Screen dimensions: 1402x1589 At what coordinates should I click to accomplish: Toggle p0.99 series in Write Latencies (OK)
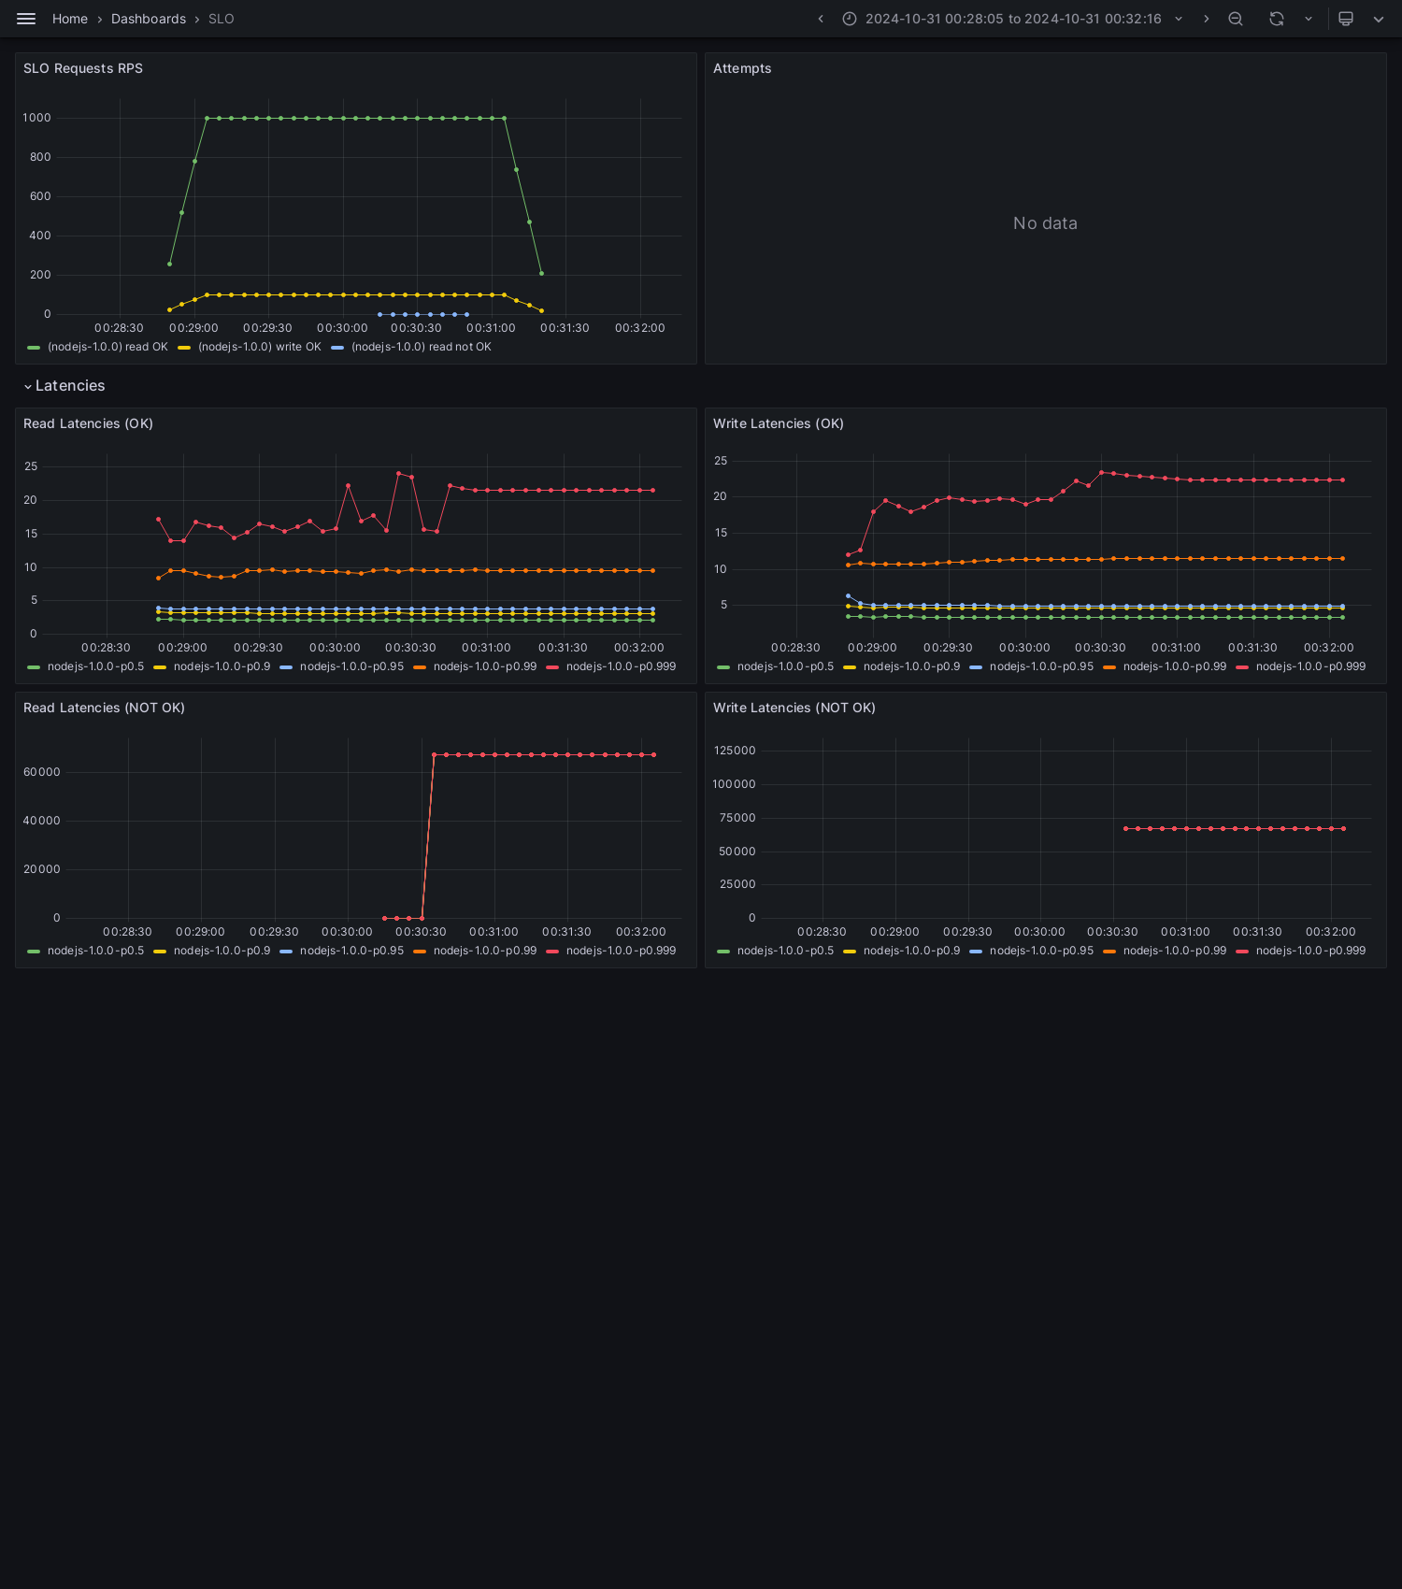pos(1175,666)
